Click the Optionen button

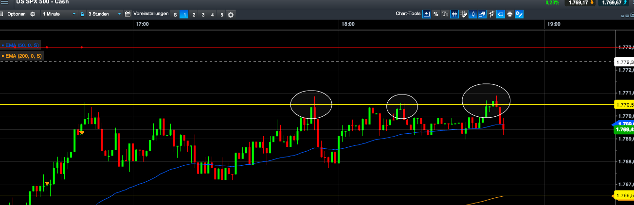(17, 14)
